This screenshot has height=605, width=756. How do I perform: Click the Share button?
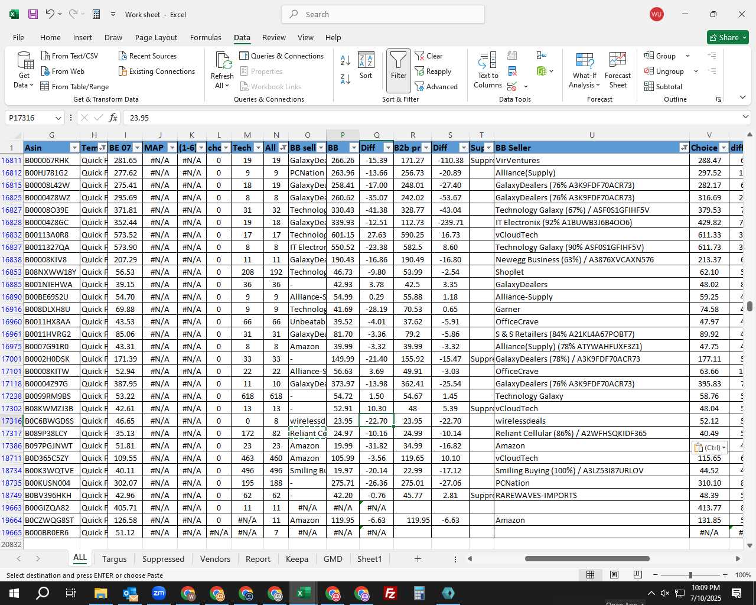tap(728, 37)
